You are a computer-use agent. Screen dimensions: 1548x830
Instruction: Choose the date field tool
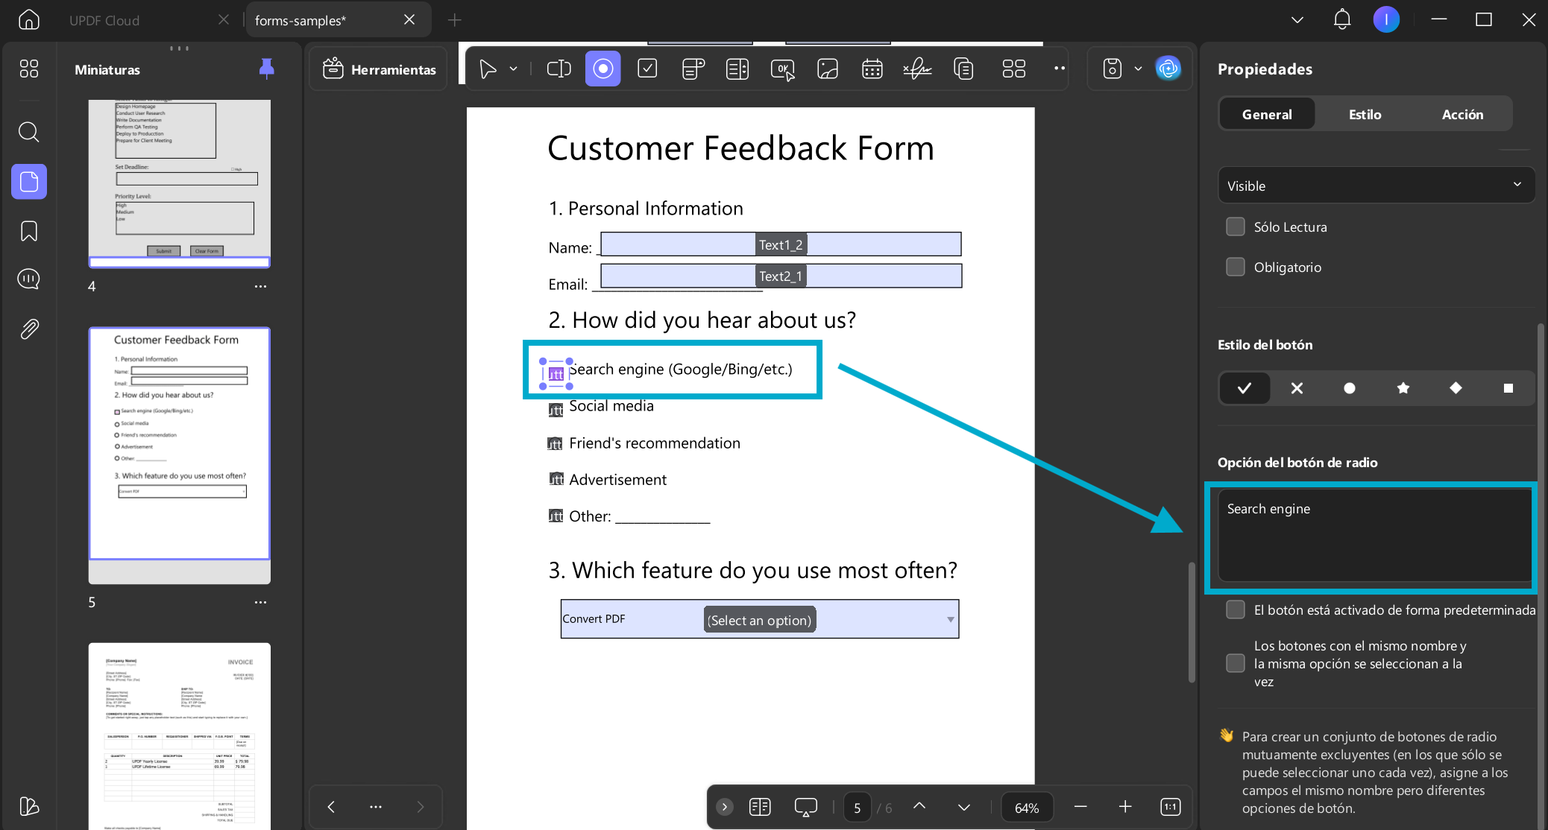point(872,69)
